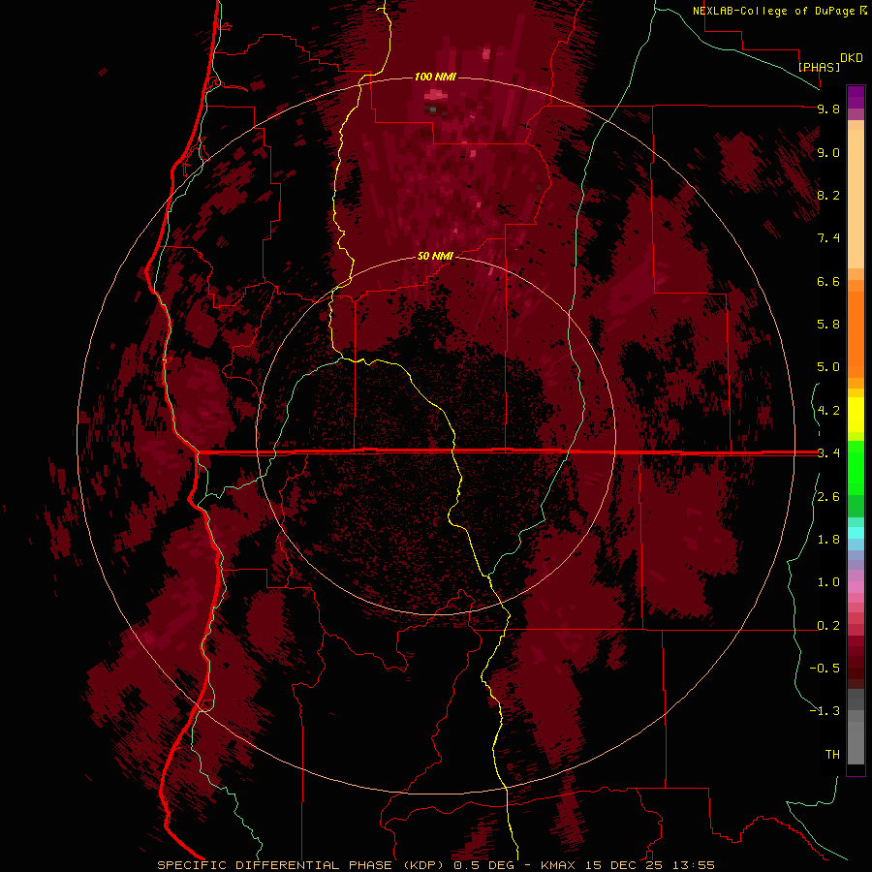Click the 50 NMI range ring label
The height and width of the screenshot is (872, 872).
pyautogui.click(x=435, y=256)
